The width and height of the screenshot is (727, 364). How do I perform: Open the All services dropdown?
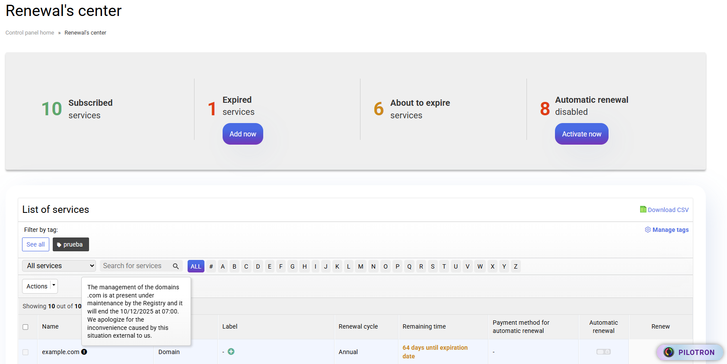point(59,266)
